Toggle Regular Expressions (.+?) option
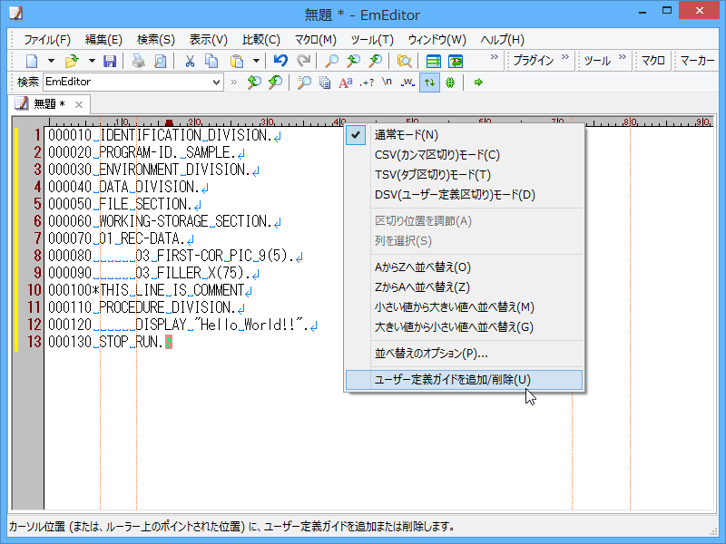This screenshot has height=544, width=726. pyautogui.click(x=367, y=83)
